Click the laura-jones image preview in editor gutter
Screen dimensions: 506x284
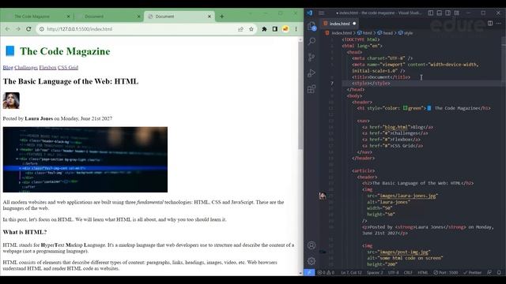click(x=323, y=196)
